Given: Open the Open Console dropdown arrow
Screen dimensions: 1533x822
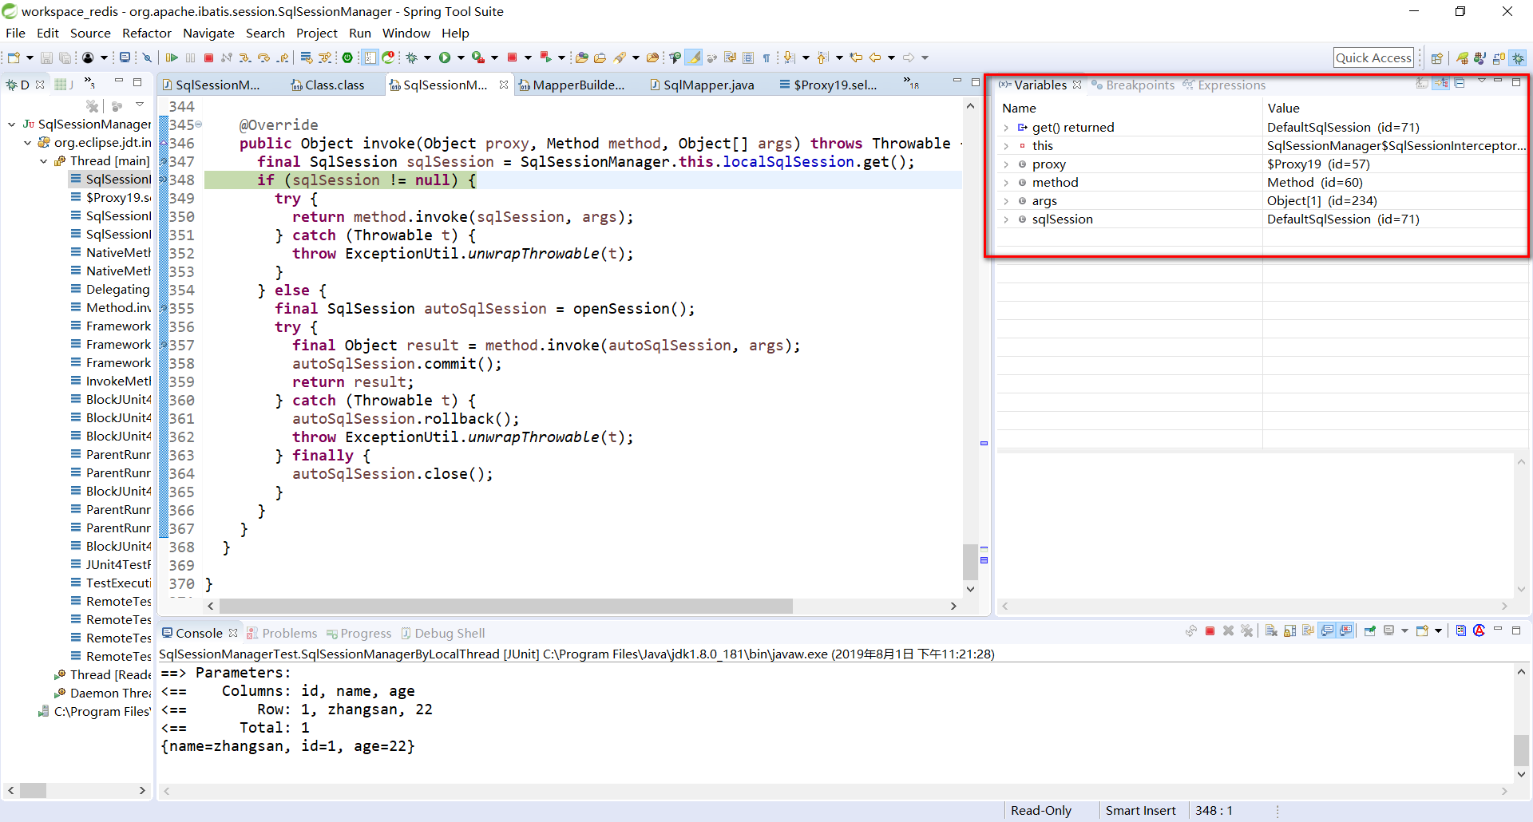Looking at the screenshot, I should 1438,631.
